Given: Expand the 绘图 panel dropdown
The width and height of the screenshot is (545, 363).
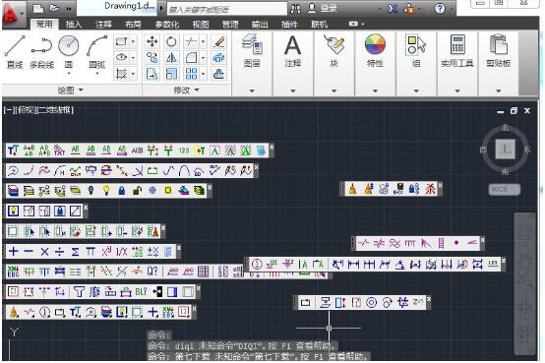Looking at the screenshot, I should [x=71, y=91].
